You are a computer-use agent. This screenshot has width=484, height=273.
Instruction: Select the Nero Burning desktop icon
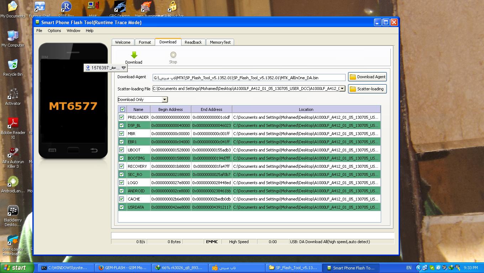pos(146,7)
